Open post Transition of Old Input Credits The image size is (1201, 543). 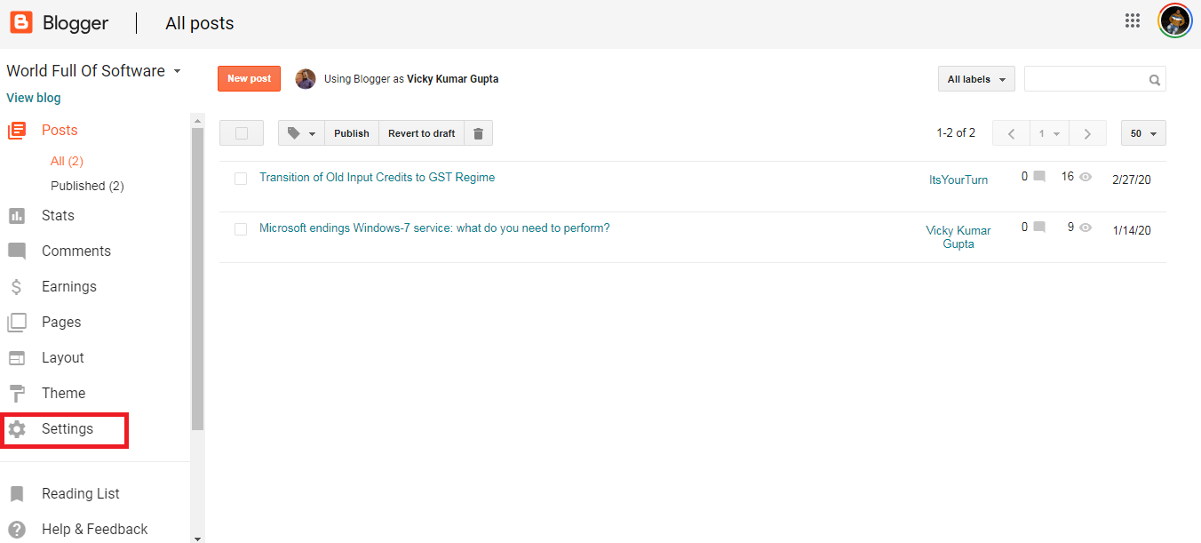coord(377,178)
